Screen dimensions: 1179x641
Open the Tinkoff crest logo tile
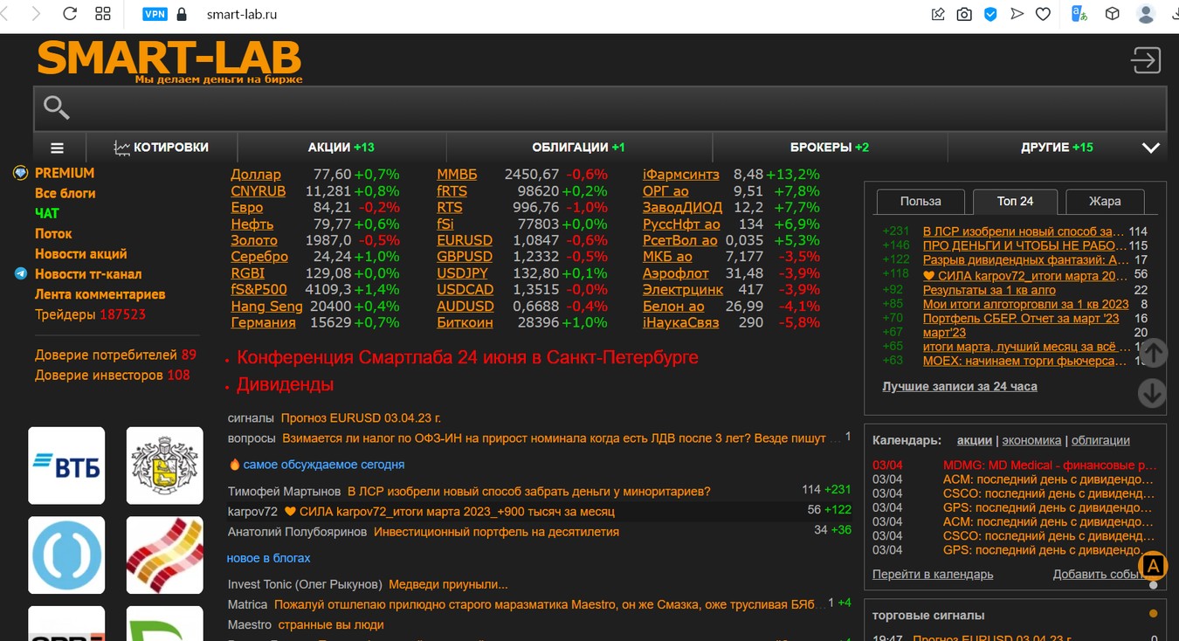164,465
